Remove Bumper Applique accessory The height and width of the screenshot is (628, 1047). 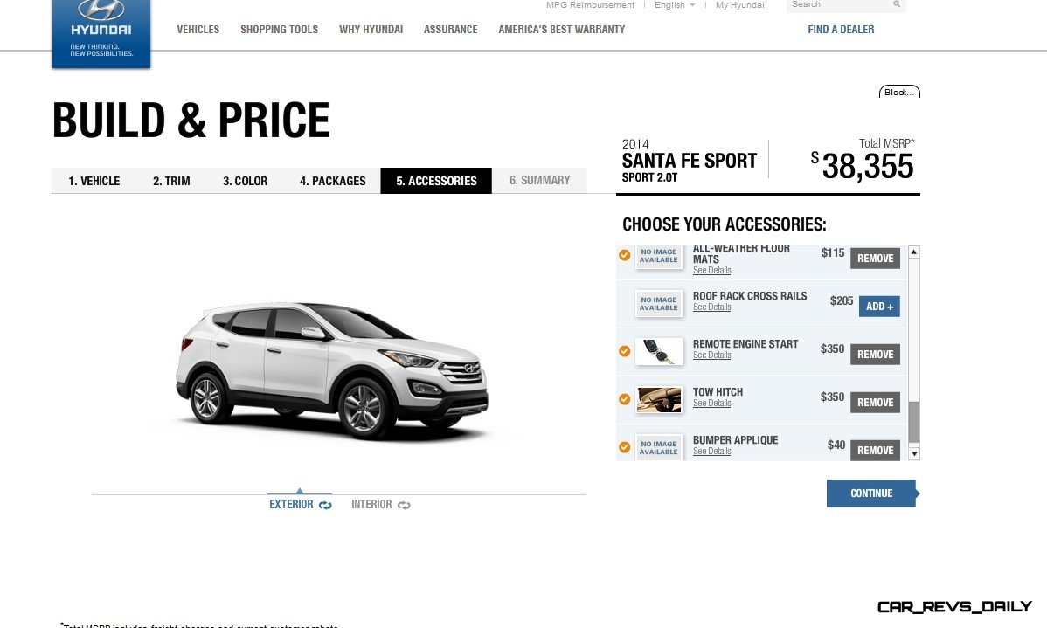coord(875,451)
